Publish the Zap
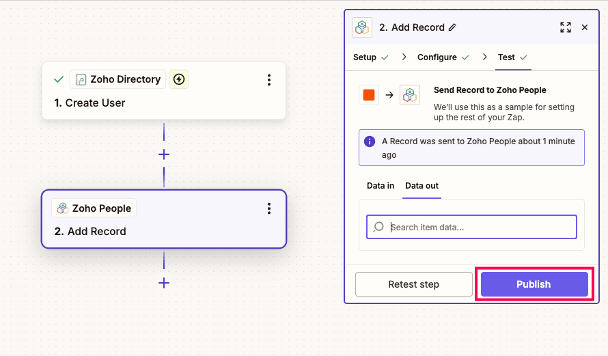This screenshot has height=356, width=608. tap(534, 284)
